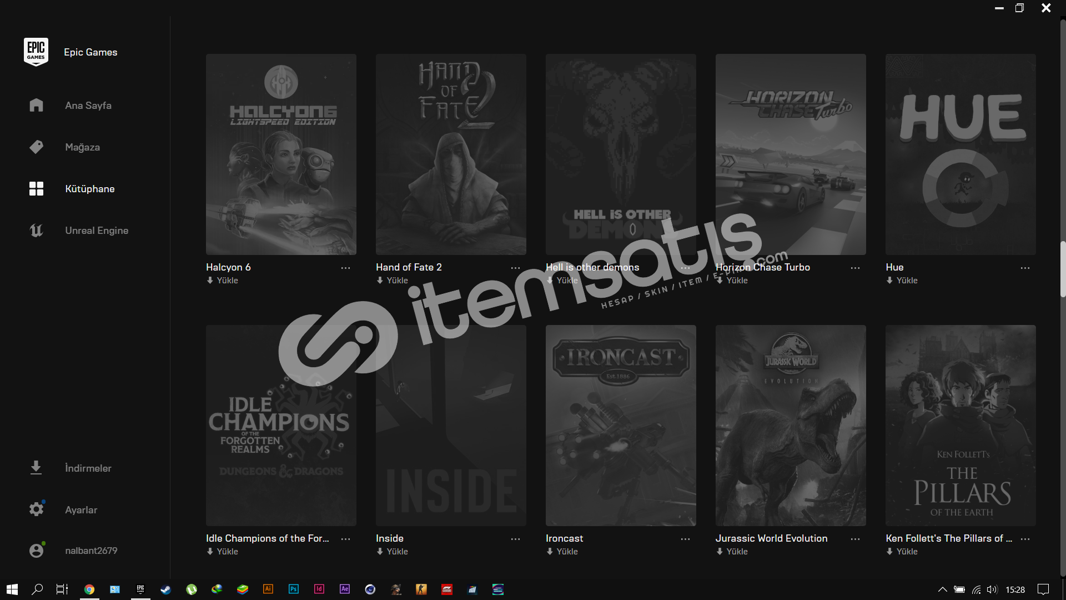Viewport: 1066px width, 600px height.
Task: Open Adobe InDesign from the taskbar
Action: 319,589
